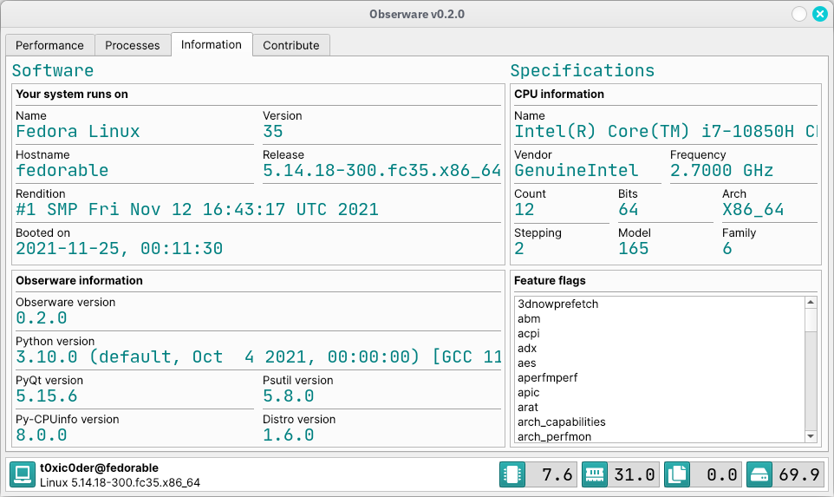Select the 3dnowprefetch feature flag
Viewport: 834px width, 497px height.
tap(660, 304)
